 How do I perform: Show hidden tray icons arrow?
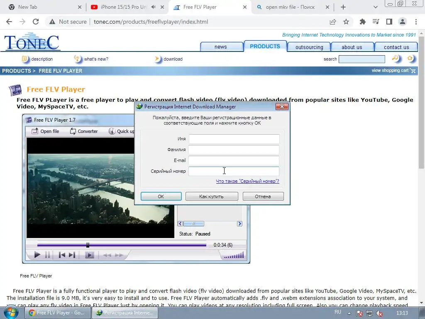(349, 313)
